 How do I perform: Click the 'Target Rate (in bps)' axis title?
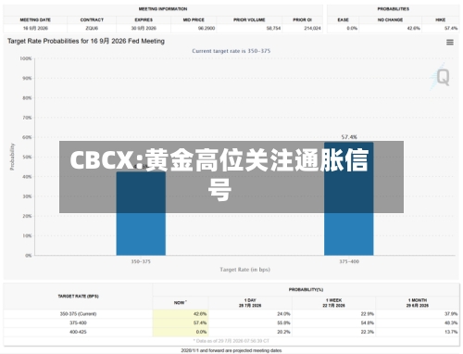245,270
